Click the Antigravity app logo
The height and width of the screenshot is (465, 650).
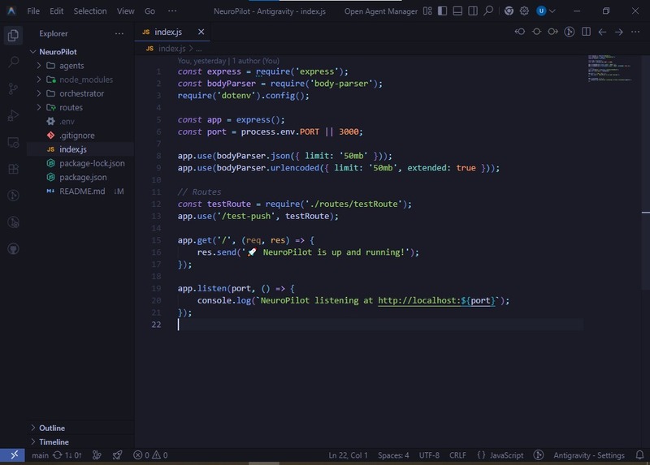tap(11, 11)
